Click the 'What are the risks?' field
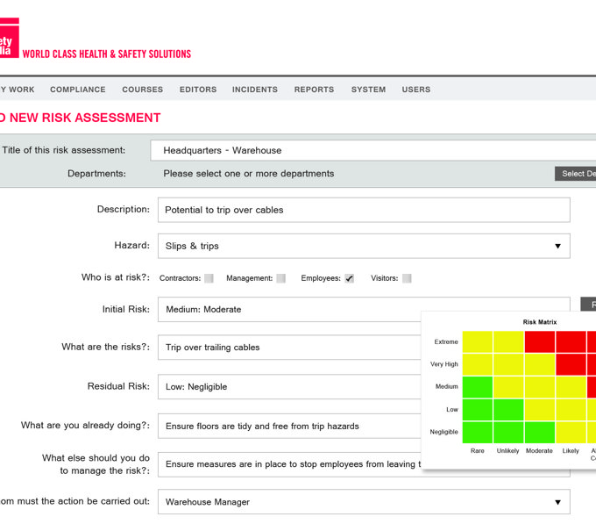Viewport: 596px width, 531px height. (289, 348)
